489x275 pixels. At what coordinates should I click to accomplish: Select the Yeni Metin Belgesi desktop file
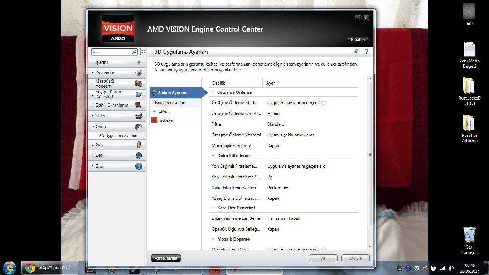pos(469,55)
